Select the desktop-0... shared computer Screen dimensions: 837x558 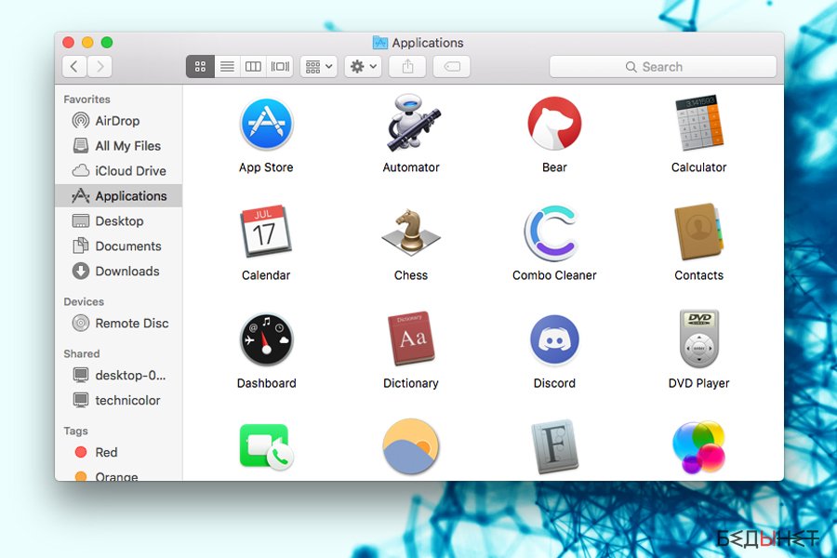[118, 376]
